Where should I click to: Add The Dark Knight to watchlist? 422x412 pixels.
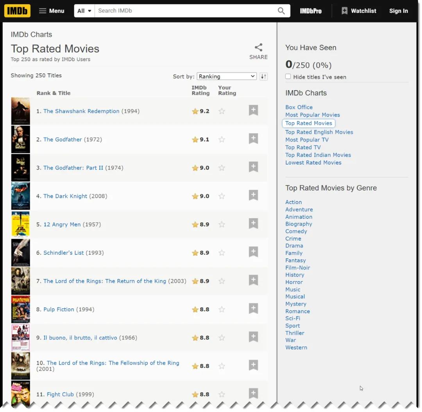pos(253,195)
